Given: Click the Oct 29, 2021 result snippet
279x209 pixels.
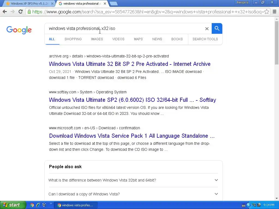Looking at the screenshot, I should click(126, 75).
